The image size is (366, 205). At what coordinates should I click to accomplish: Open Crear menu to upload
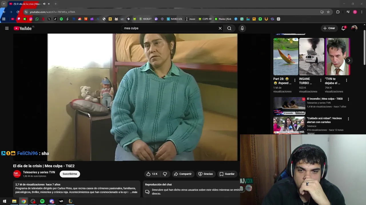[329, 28]
